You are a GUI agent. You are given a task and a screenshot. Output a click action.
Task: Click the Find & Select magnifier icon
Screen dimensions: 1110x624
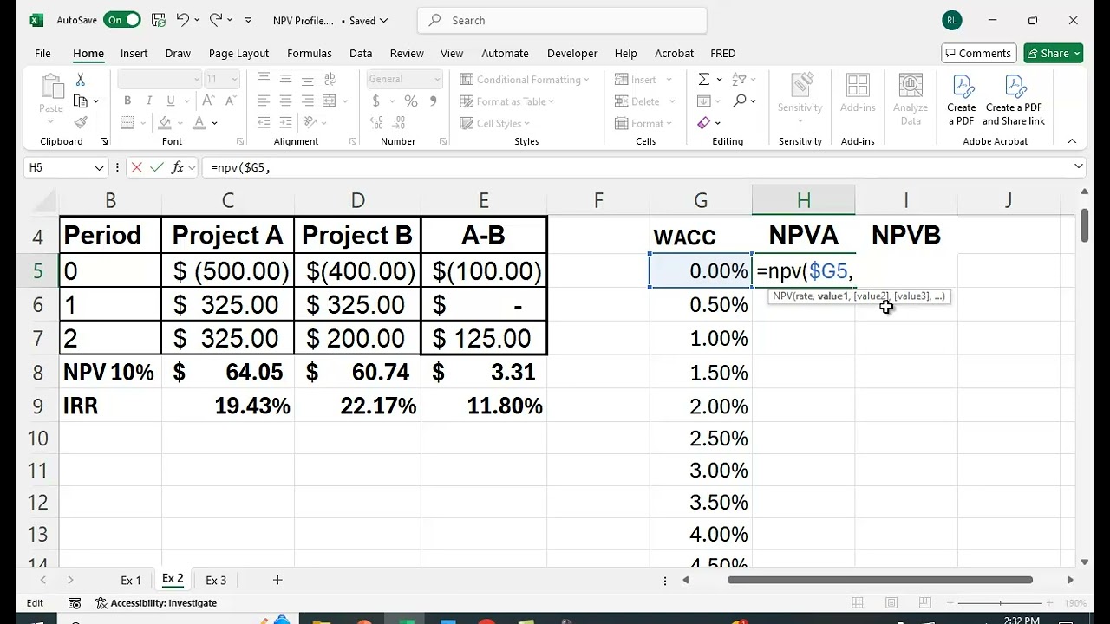tap(740, 101)
